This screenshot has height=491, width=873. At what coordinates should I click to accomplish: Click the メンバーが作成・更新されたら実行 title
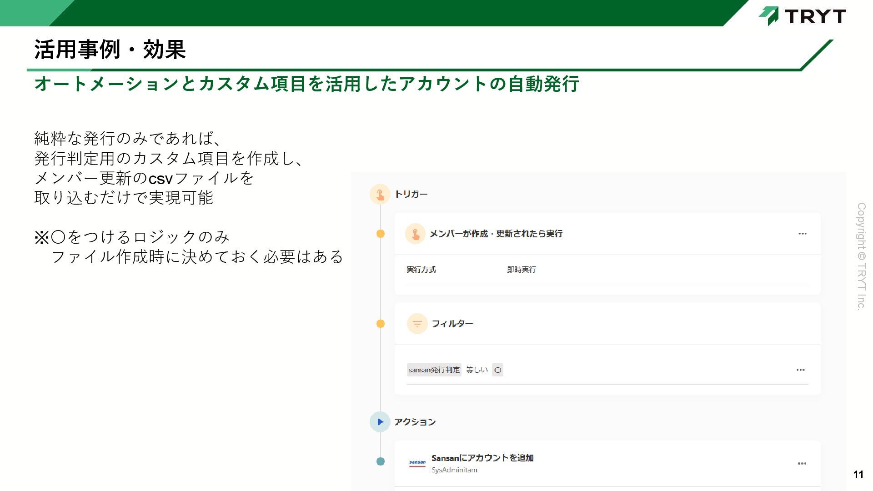[x=496, y=234]
